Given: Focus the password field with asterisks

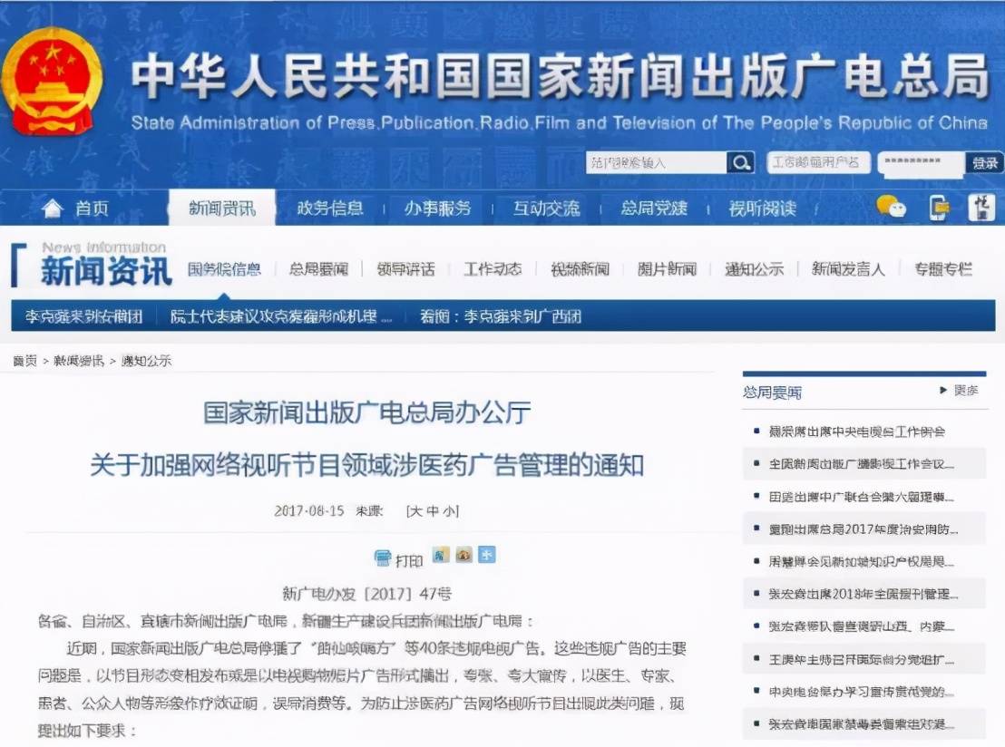Looking at the screenshot, I should coord(921,162).
